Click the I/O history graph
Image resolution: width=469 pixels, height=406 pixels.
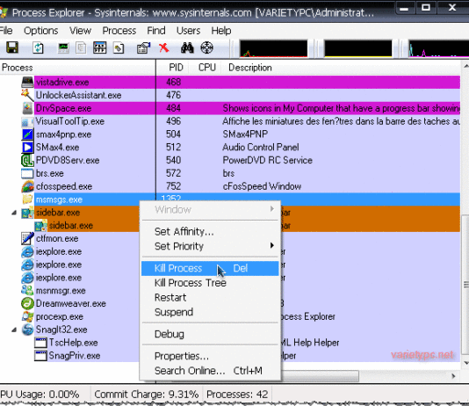439,48
